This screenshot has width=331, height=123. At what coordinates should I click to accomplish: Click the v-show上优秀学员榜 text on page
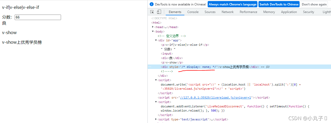22,42
